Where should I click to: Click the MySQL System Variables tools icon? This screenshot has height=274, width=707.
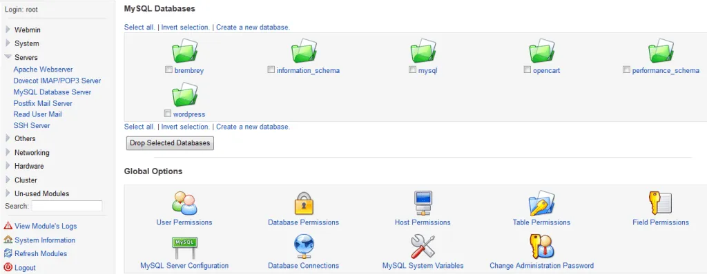click(423, 246)
